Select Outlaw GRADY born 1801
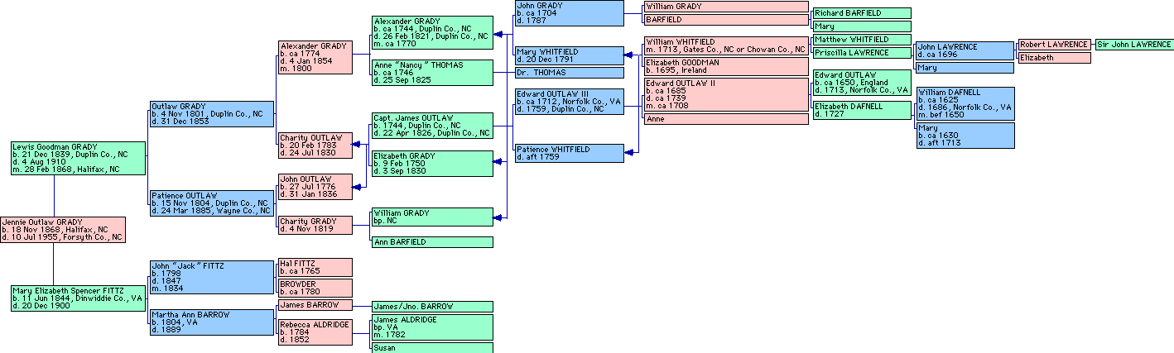 tap(211, 114)
